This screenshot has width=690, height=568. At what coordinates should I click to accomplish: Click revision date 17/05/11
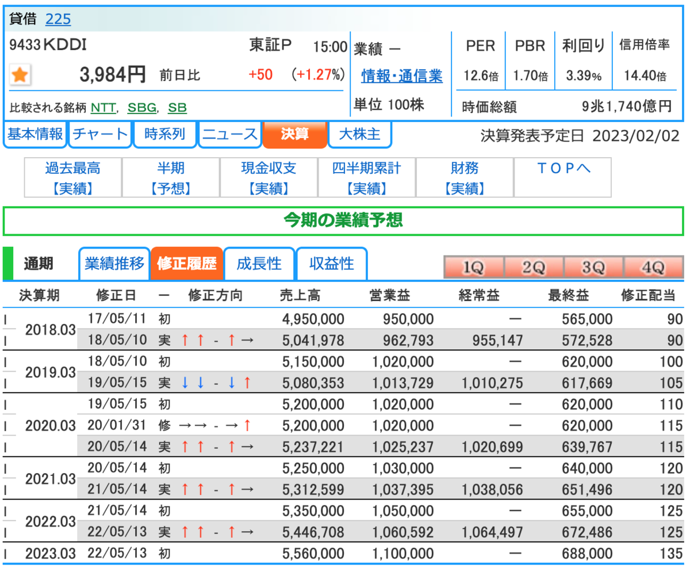click(x=117, y=319)
